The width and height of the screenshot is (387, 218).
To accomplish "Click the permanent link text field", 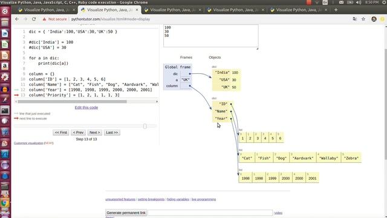I will [x=210, y=213].
